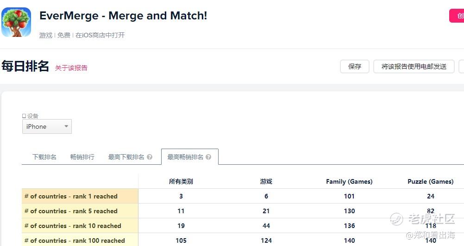Select the 最高下载排名 tab
This screenshot has width=464, height=246.
click(126, 157)
